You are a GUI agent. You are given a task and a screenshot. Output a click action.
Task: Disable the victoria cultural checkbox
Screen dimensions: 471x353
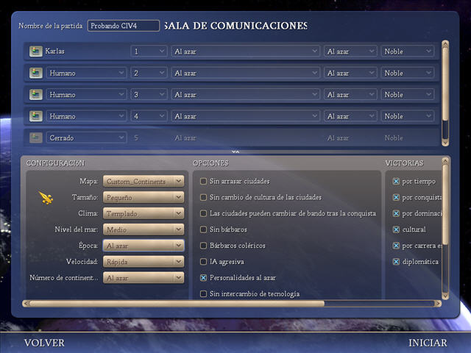pyautogui.click(x=396, y=229)
